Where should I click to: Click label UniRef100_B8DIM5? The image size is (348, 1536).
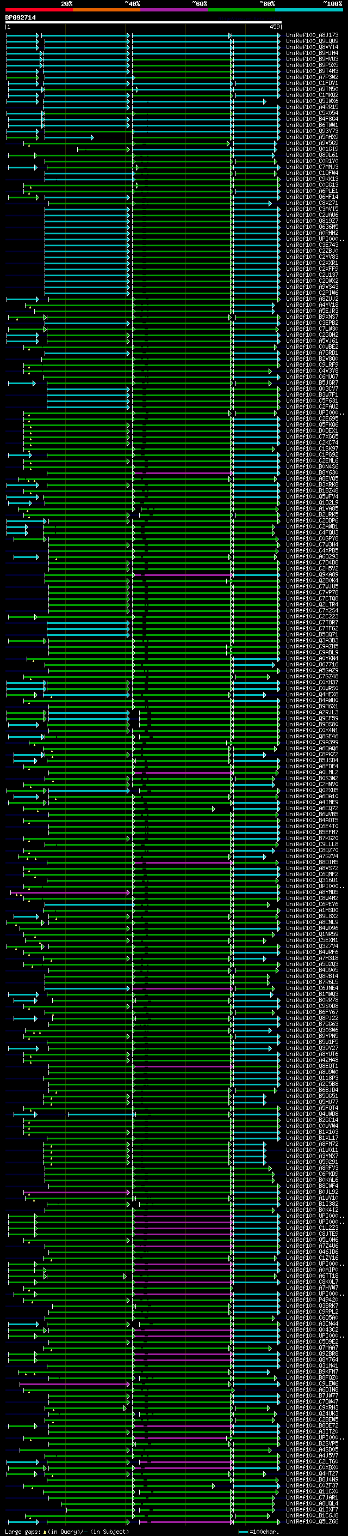[x=312, y=862]
